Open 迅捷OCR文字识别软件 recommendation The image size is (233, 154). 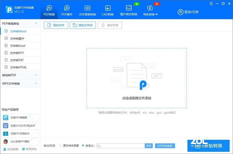pyautogui.click(x=20, y=126)
